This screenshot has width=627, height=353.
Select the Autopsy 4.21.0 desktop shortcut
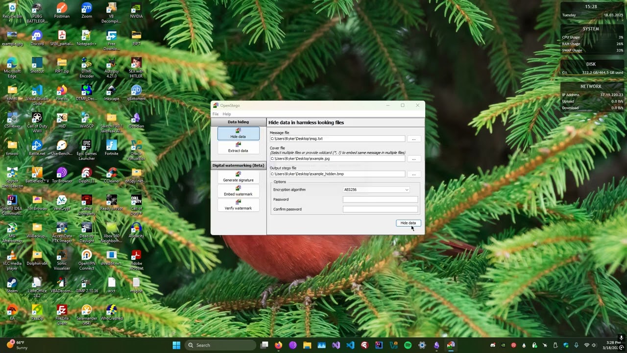[112, 68]
